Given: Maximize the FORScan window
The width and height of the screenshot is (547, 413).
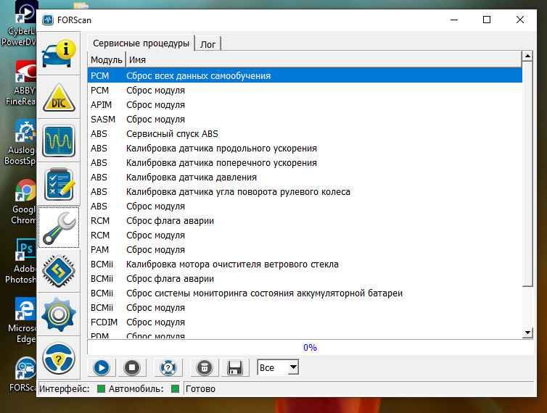Looking at the screenshot, I should 487,20.
